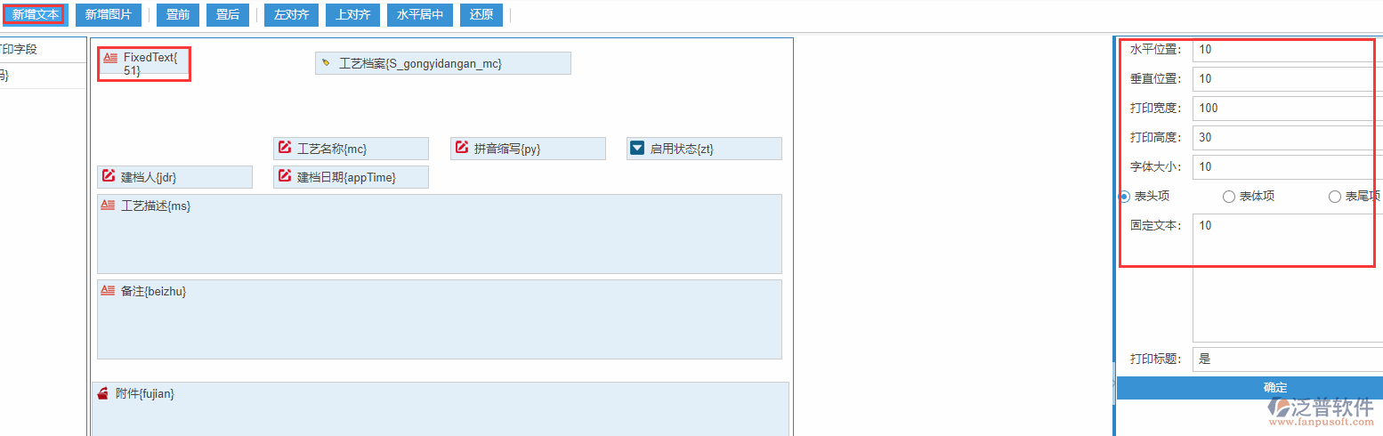
Task: Apply 左对齐 left alignment
Action: pyautogui.click(x=291, y=14)
